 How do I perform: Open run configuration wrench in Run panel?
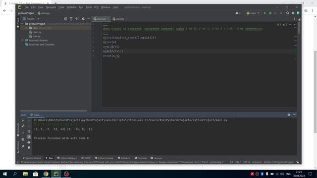pyautogui.click(x=23, y=126)
